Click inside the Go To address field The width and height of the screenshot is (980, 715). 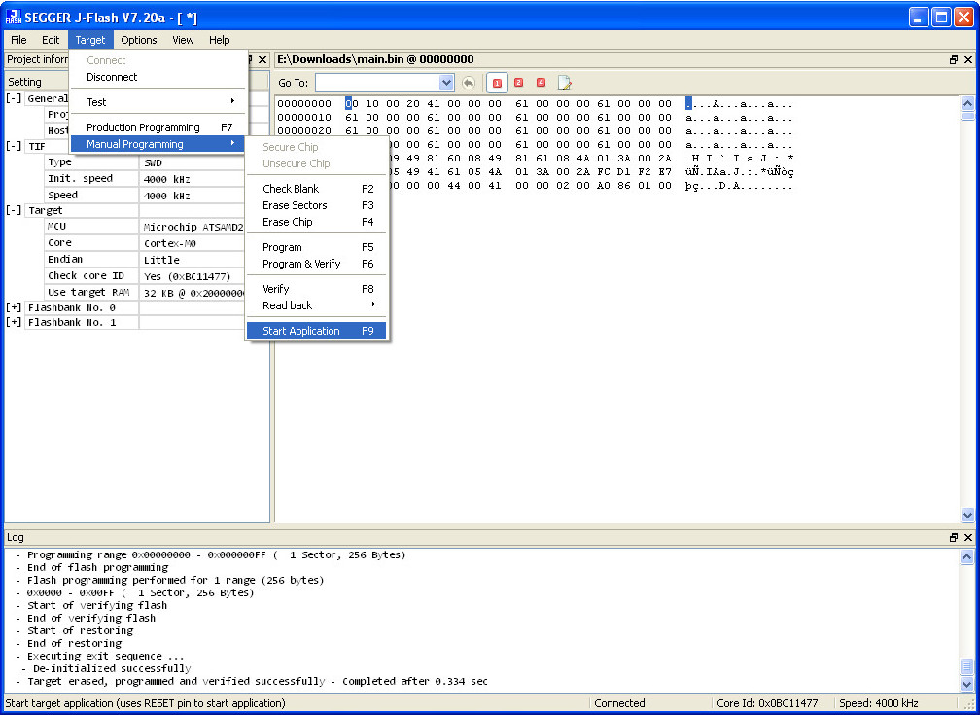point(377,83)
